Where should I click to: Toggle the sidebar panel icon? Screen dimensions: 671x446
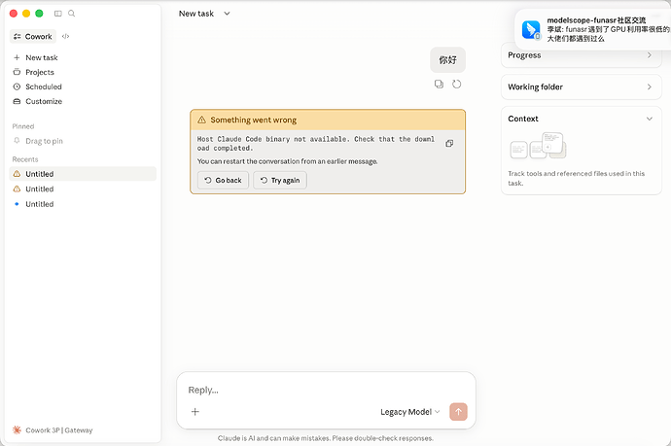click(x=57, y=14)
